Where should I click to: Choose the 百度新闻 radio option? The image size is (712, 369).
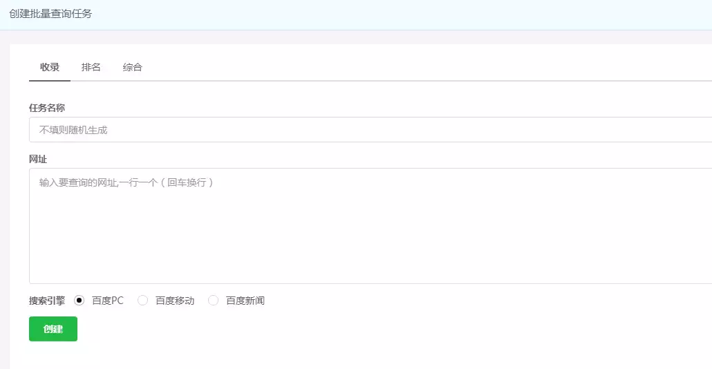(214, 301)
